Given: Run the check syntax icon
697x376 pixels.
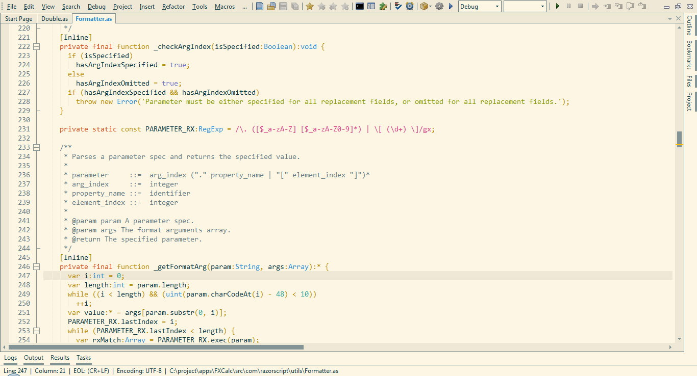Looking at the screenshot, I should 398,7.
